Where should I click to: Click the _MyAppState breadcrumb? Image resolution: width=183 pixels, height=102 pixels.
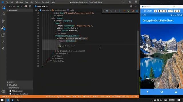(60, 10)
